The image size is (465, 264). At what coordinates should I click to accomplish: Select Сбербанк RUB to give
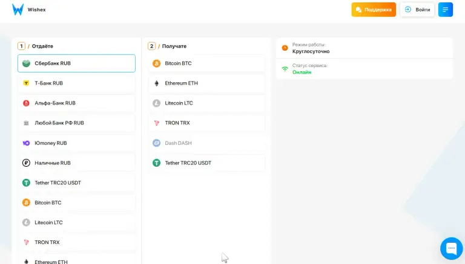coord(76,63)
